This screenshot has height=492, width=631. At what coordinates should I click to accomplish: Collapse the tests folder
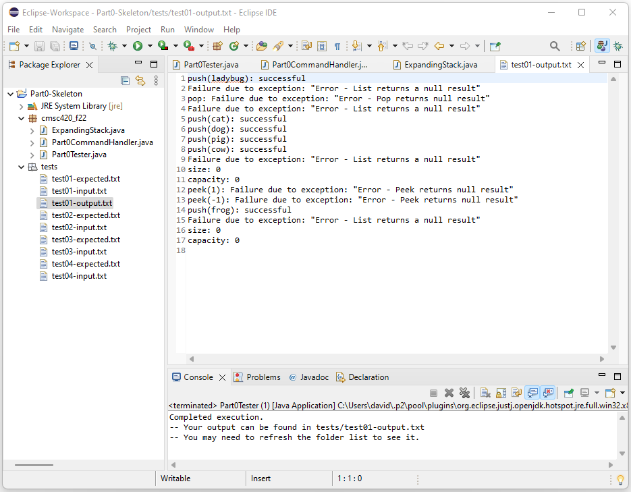click(x=21, y=167)
